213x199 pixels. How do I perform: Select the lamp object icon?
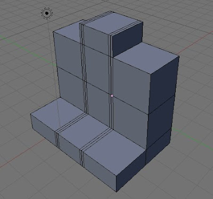pyautogui.click(x=47, y=13)
